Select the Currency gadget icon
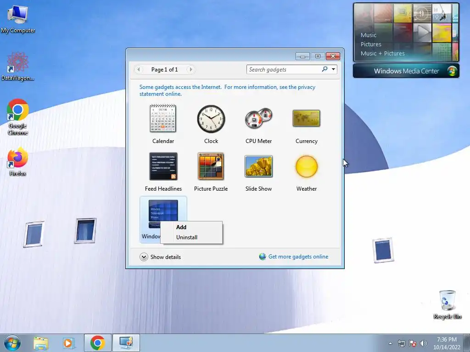Screen dimensions: 470x352 tap(306, 119)
